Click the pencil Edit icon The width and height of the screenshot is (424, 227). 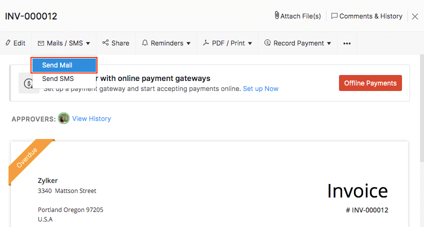click(8, 43)
